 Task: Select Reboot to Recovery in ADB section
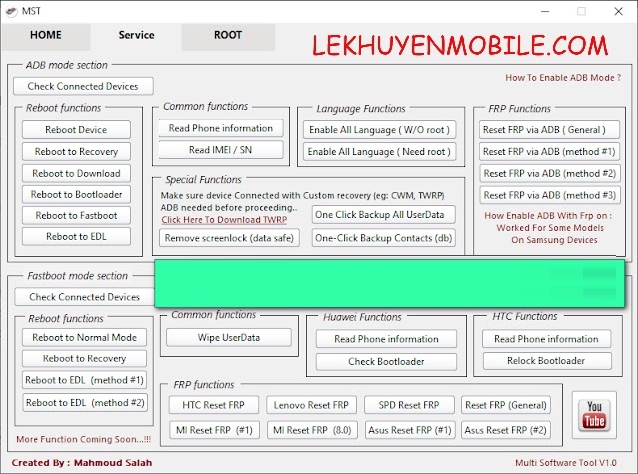(76, 151)
